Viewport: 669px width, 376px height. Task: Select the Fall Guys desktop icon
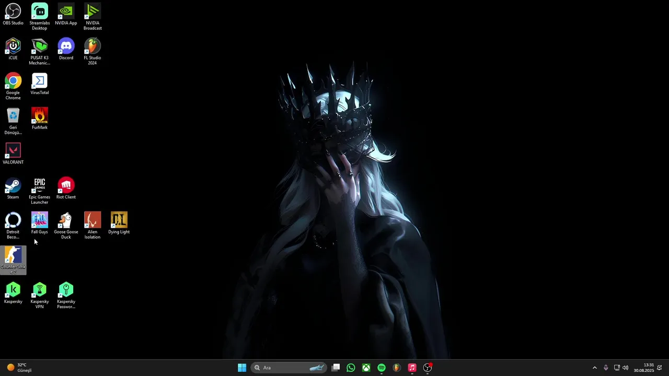[x=40, y=224]
